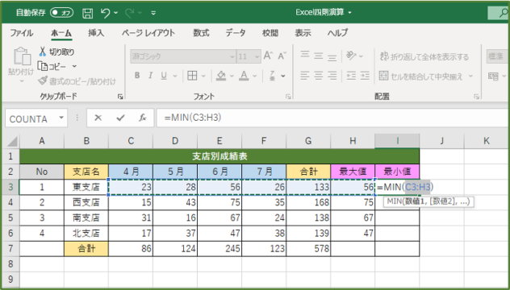Click the formula bar cancel X icon
The height and width of the screenshot is (290, 510).
click(98, 118)
